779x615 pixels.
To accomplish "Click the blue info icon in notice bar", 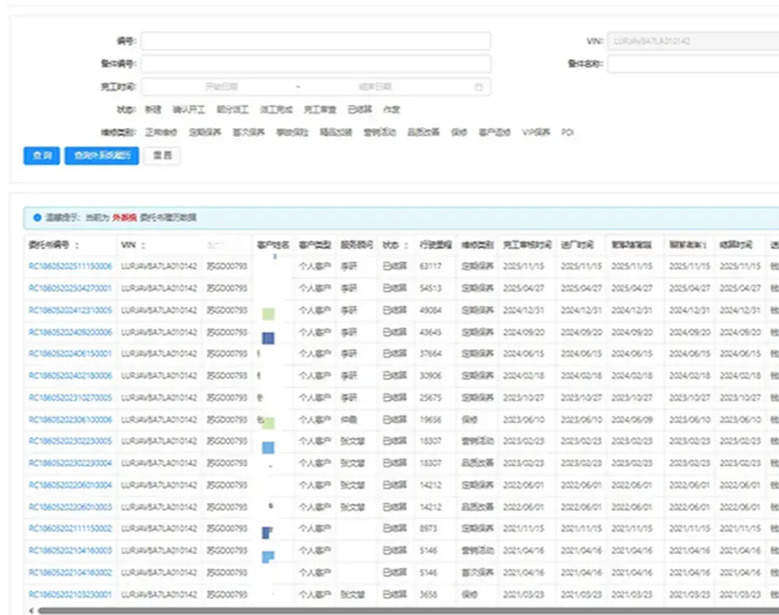I will 37,218.
